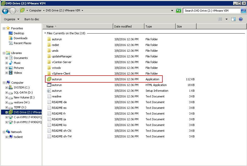Image resolution: width=247 pixels, height=166 pixels.
Task: Open the view options dropdown arrow
Action: (x=226, y=19)
